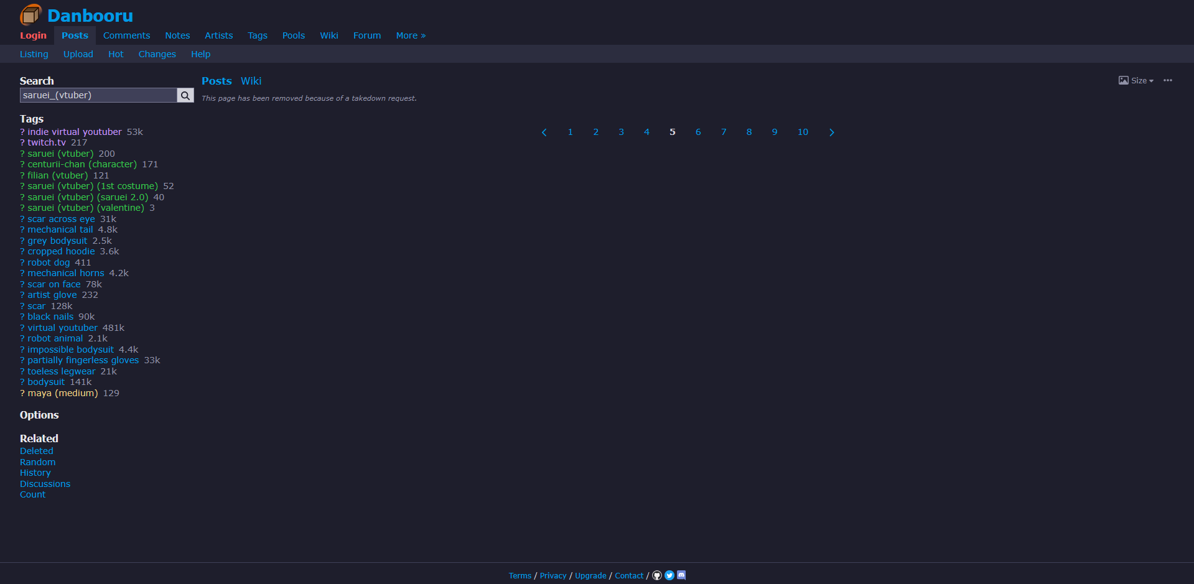Open wiki question mark beside bodysuit tag
Viewport: 1194px width, 584px height.
pos(22,382)
